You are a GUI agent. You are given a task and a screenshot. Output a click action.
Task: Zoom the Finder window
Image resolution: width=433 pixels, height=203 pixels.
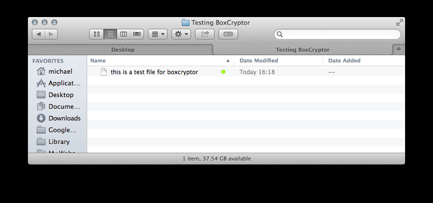pyautogui.click(x=54, y=22)
